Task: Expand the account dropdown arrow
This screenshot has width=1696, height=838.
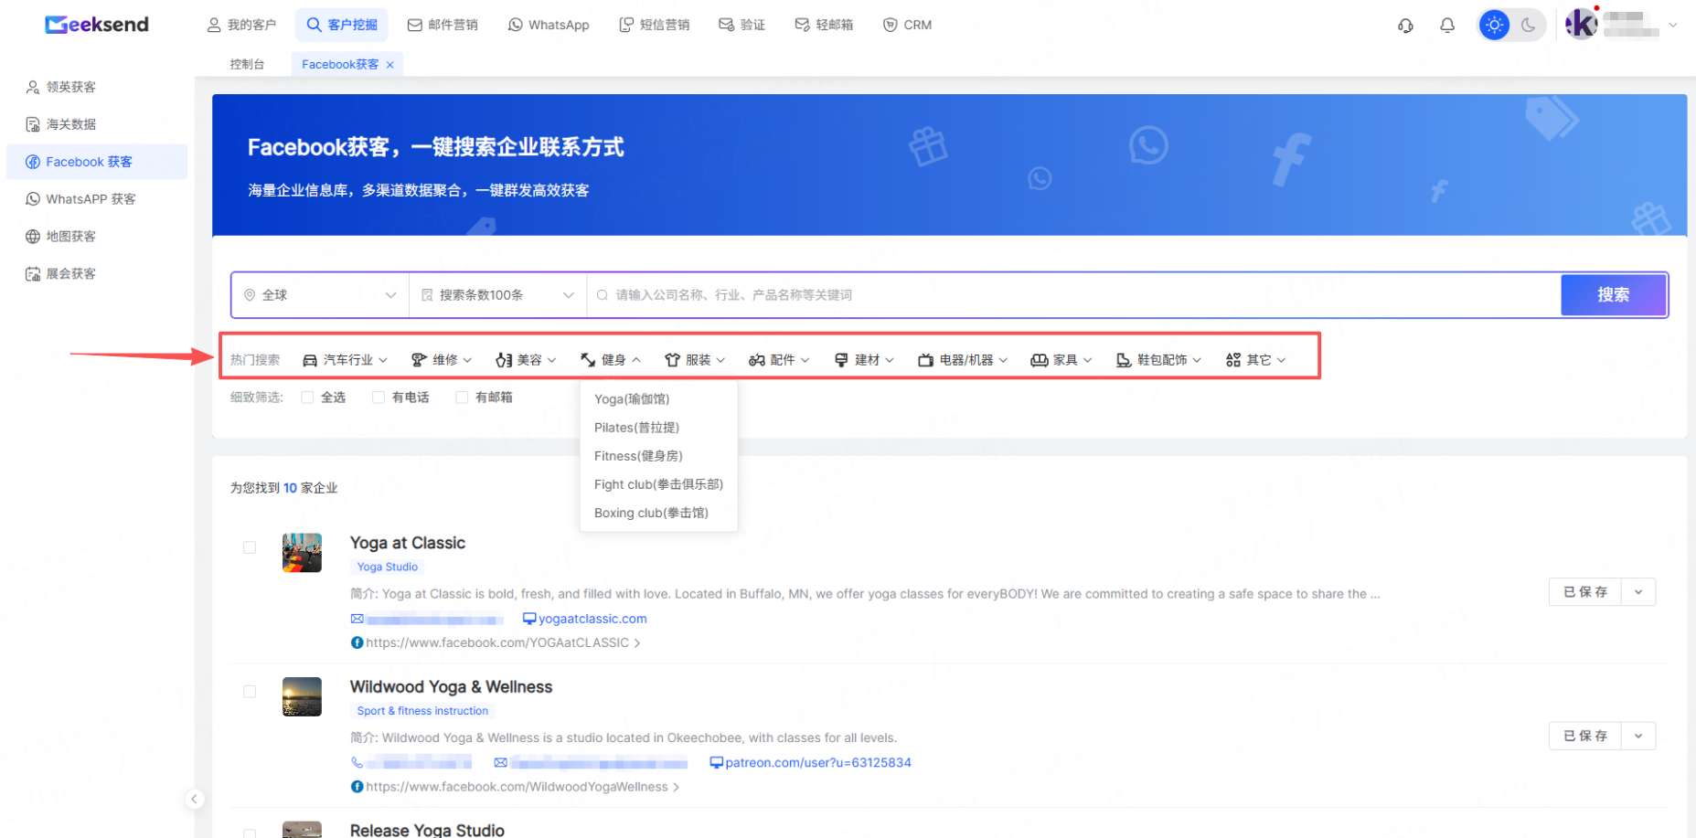Action: (1672, 25)
